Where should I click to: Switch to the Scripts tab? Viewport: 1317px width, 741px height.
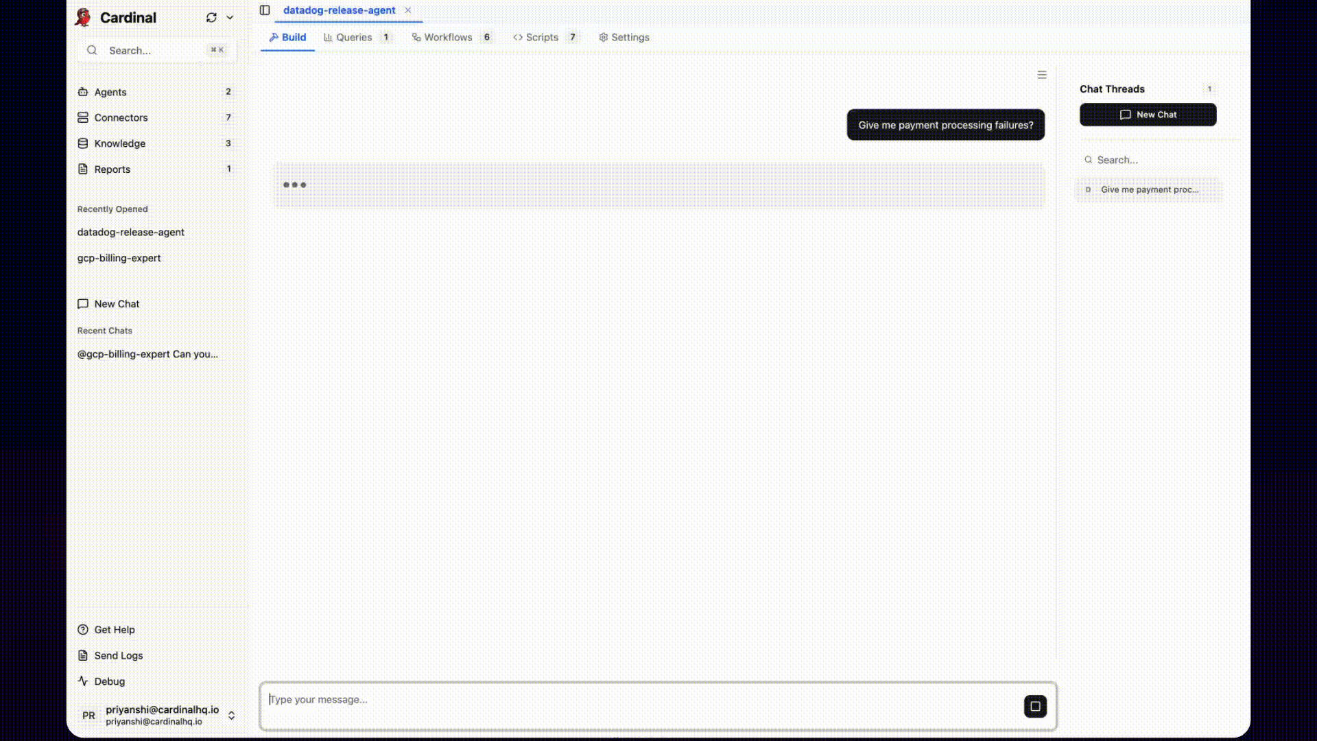pyautogui.click(x=541, y=38)
